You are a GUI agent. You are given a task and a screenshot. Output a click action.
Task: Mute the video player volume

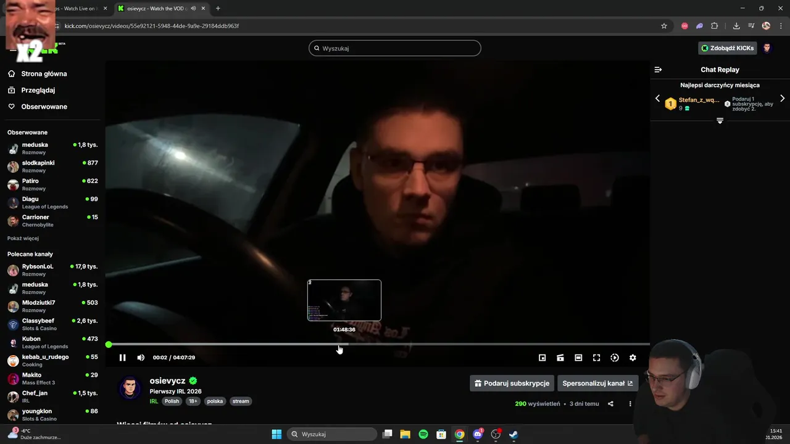(141, 358)
